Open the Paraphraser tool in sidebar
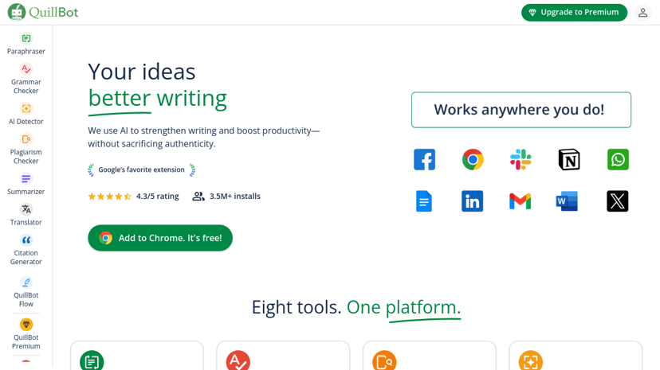Screen dimensions: 660x370 [x=26, y=44]
